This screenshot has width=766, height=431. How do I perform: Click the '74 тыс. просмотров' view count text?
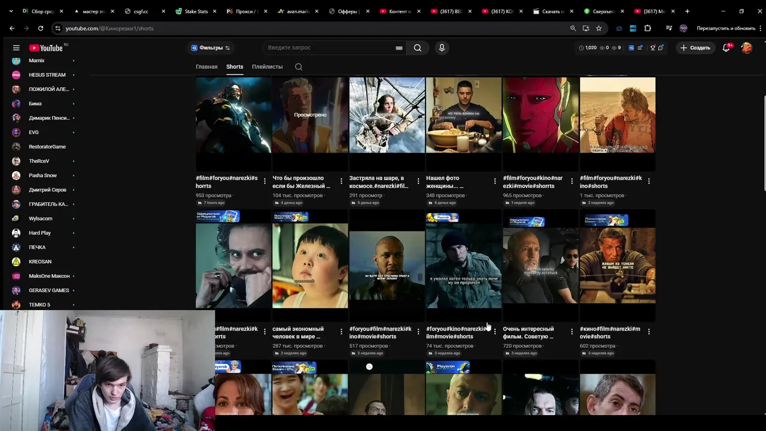point(449,346)
